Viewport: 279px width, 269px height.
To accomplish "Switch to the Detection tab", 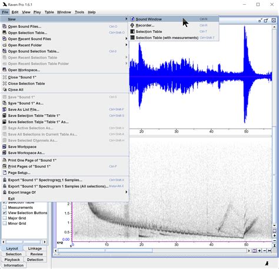I will (x=35, y=260).
